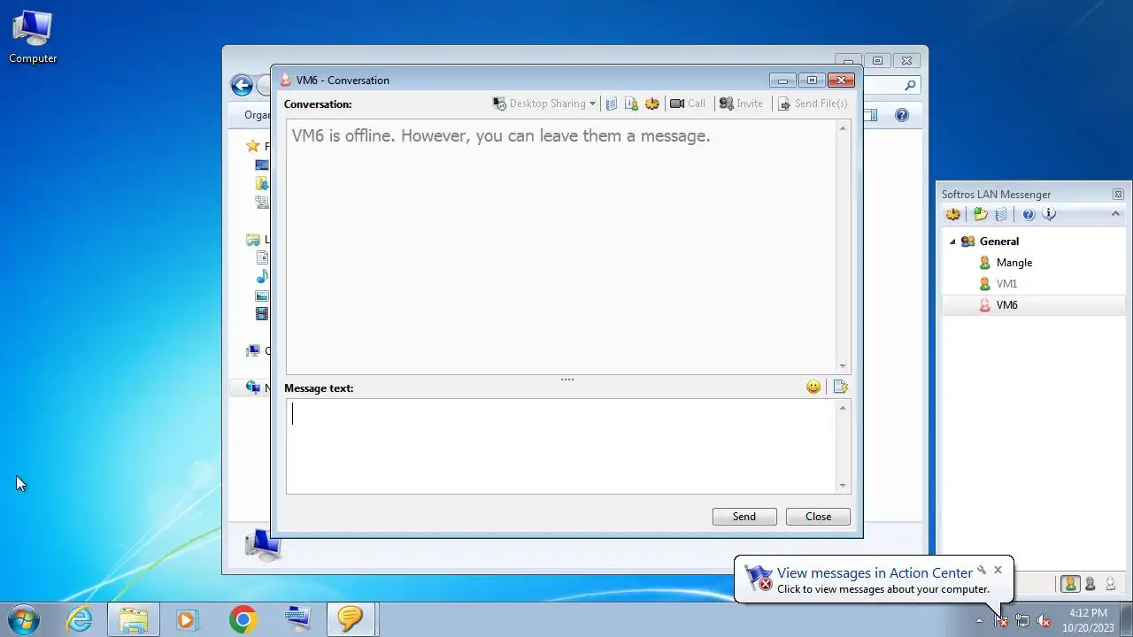The width and height of the screenshot is (1133, 637).
Task: Toggle preview pane icon in Explorer window
Action: tap(871, 115)
